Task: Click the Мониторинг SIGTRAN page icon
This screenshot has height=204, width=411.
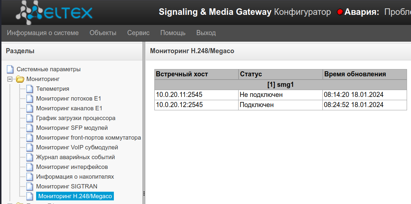Action: (x=30, y=186)
